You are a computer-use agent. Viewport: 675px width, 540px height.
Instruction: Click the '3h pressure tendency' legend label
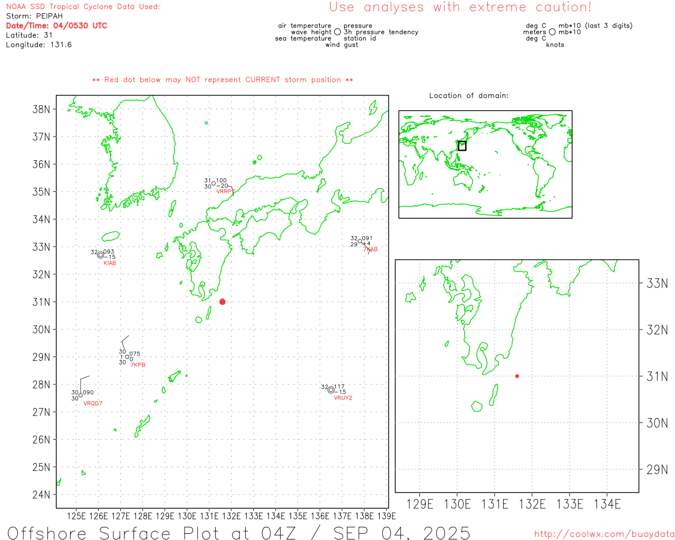click(x=381, y=32)
